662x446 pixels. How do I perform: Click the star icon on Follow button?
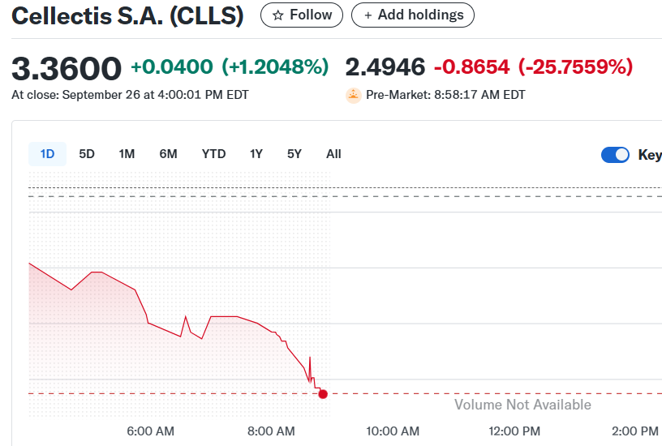278,15
